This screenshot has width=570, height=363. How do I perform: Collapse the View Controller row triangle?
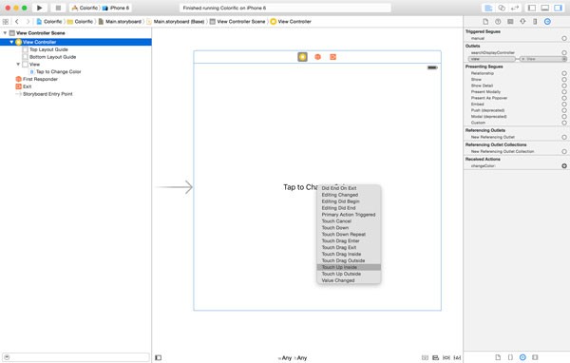[11, 42]
